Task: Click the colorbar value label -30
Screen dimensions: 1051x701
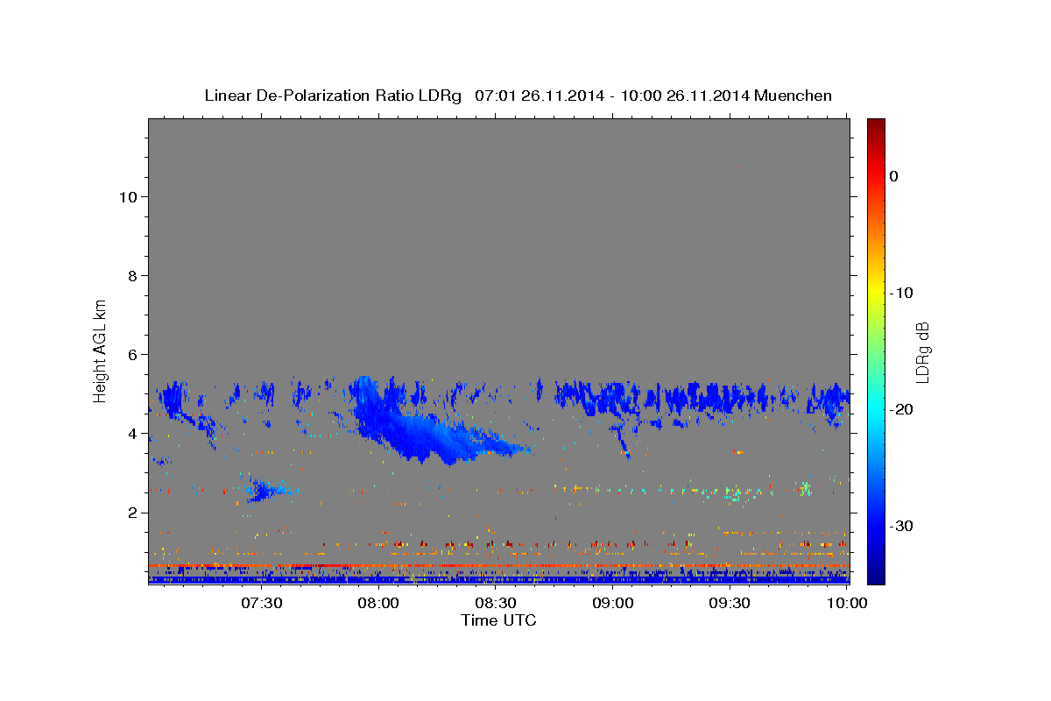Action: (903, 526)
